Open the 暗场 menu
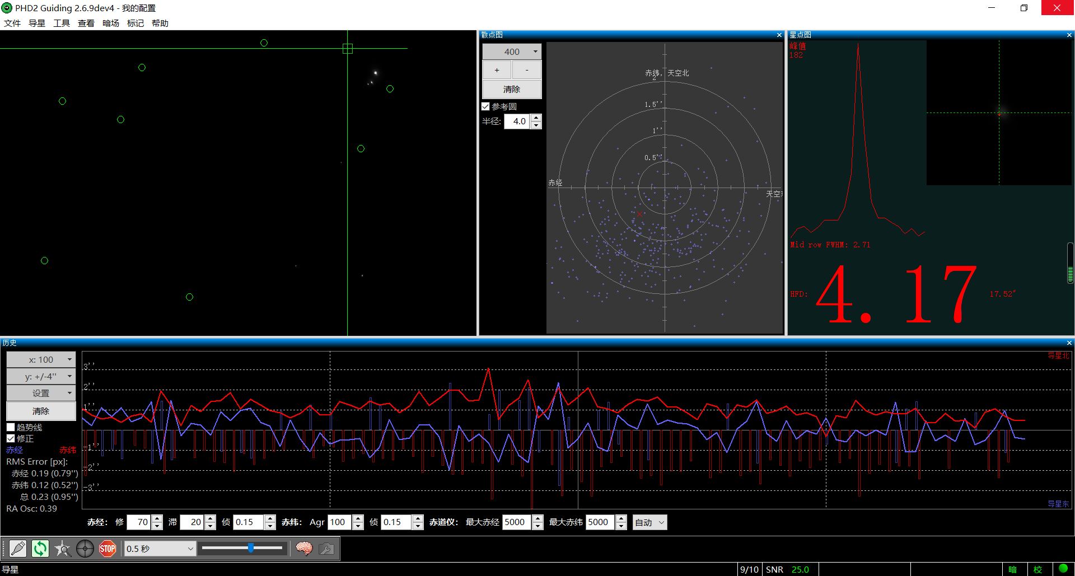 111,23
